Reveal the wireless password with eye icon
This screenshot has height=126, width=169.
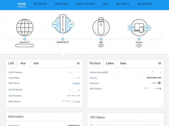click(159, 83)
